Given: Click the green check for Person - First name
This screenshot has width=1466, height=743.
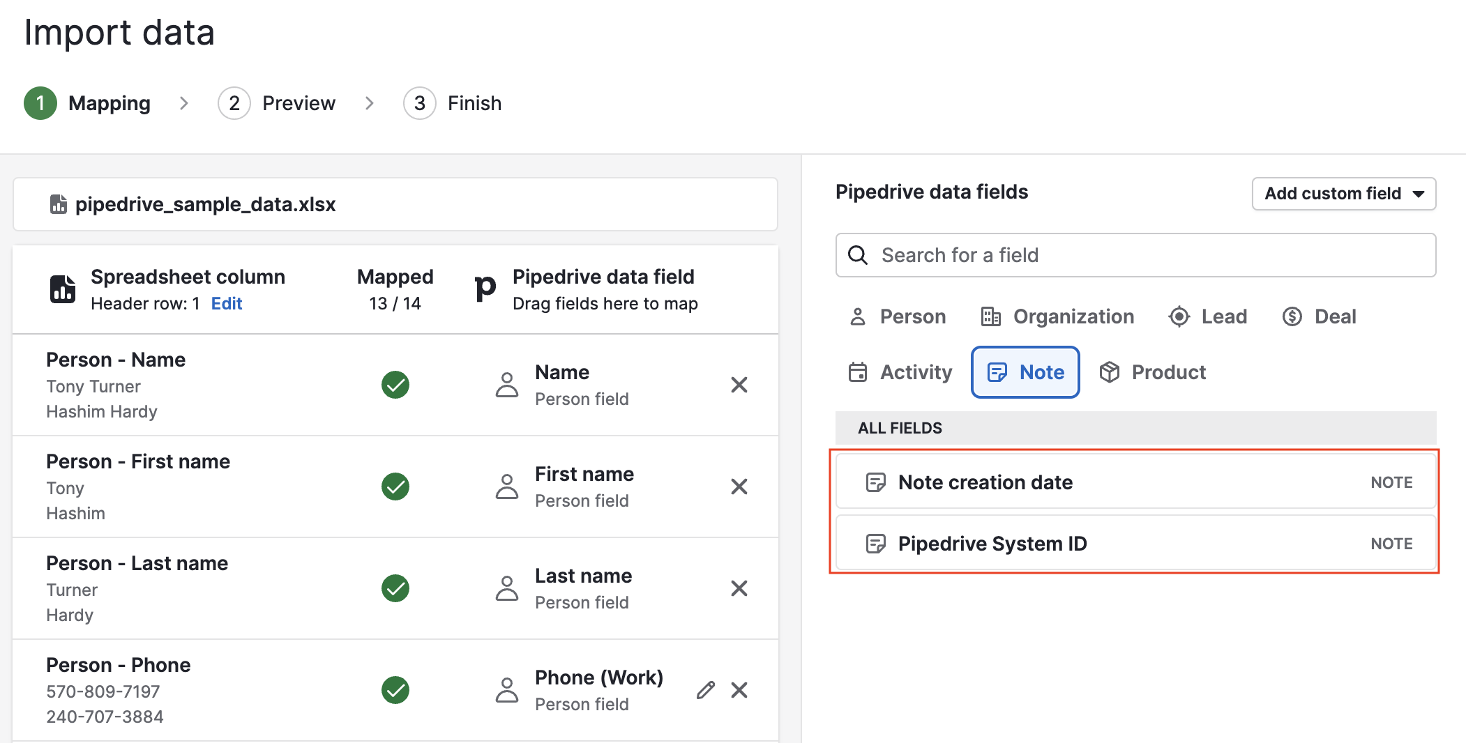Looking at the screenshot, I should (x=395, y=487).
